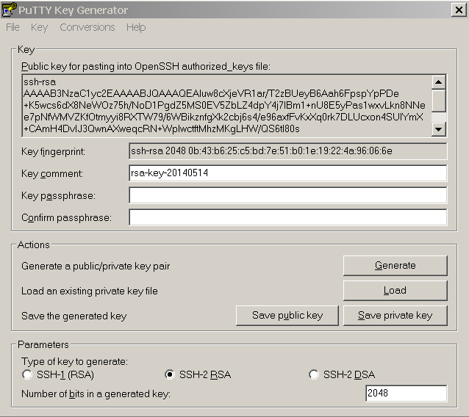The width and height of the screenshot is (469, 417).
Task: Focus the Key passphrase field
Action: [x=287, y=195]
